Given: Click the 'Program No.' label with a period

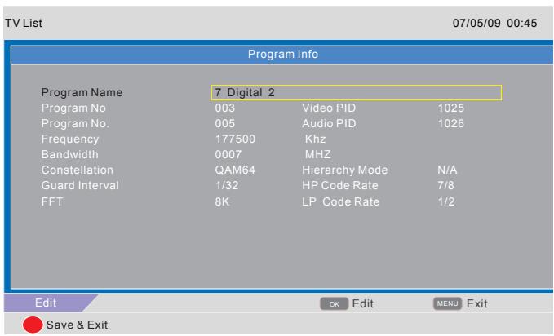Looking at the screenshot, I should (x=75, y=124).
